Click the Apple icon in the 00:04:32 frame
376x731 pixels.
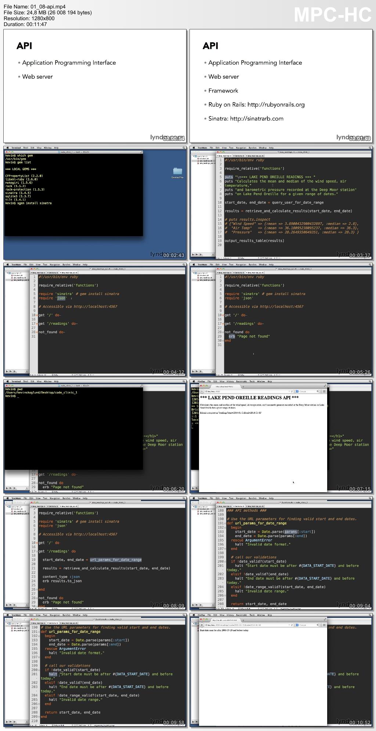(x=7, y=264)
